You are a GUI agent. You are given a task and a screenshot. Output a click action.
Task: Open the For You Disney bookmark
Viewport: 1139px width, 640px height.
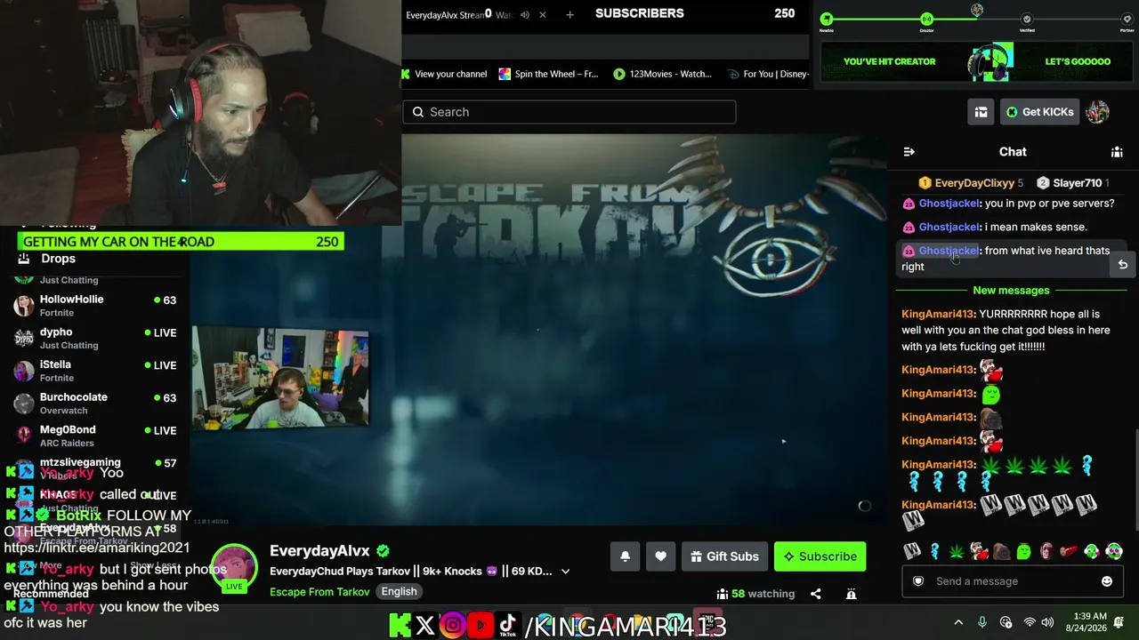pyautogui.click(x=768, y=74)
